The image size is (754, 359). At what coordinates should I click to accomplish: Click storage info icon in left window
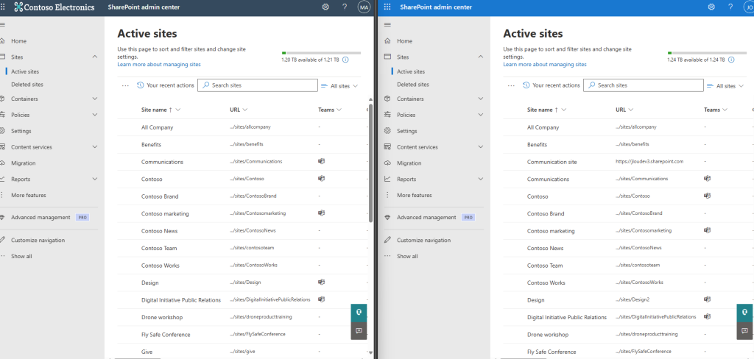[x=345, y=60]
